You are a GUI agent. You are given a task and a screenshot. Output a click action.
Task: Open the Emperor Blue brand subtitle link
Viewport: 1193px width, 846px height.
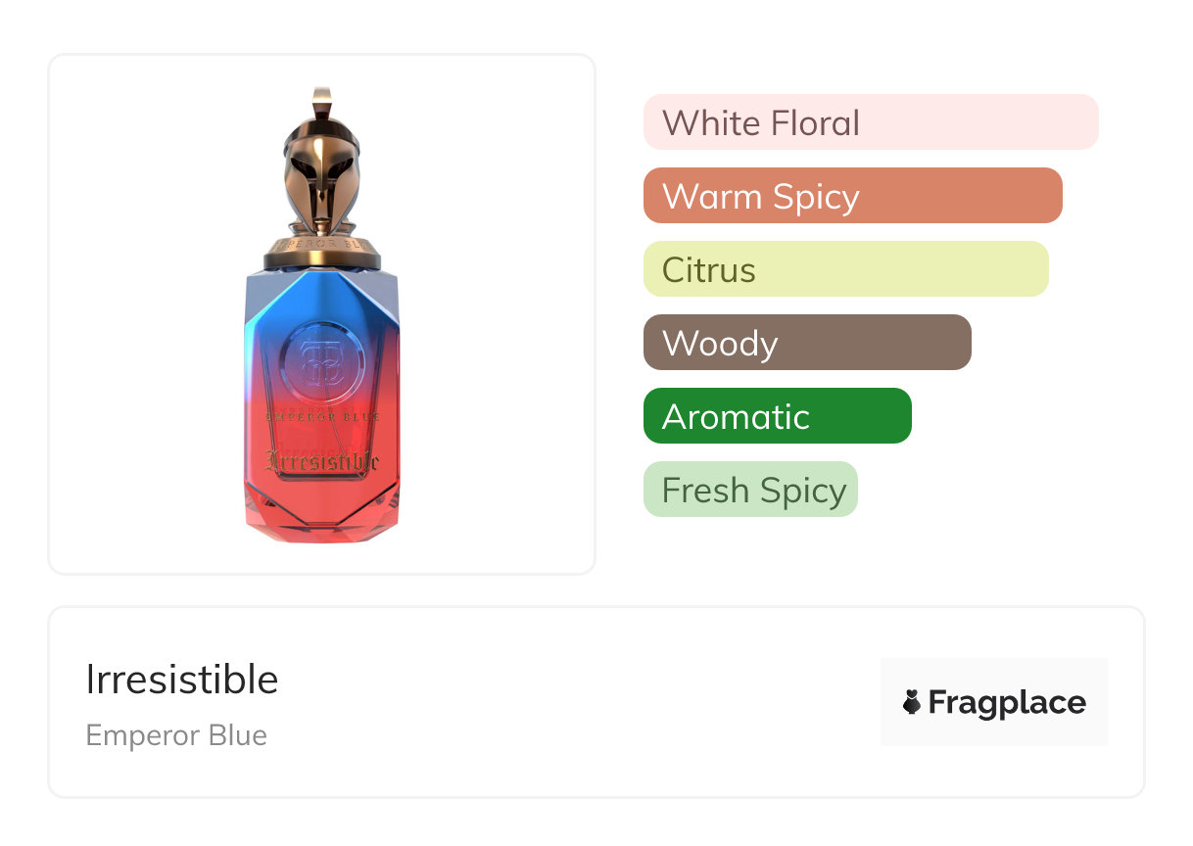[176, 735]
